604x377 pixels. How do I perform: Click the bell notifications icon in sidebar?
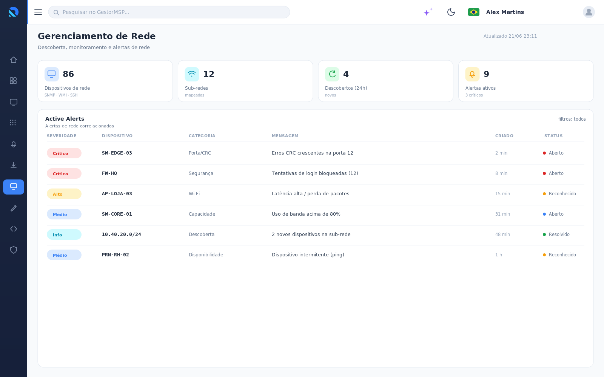(x=14, y=144)
